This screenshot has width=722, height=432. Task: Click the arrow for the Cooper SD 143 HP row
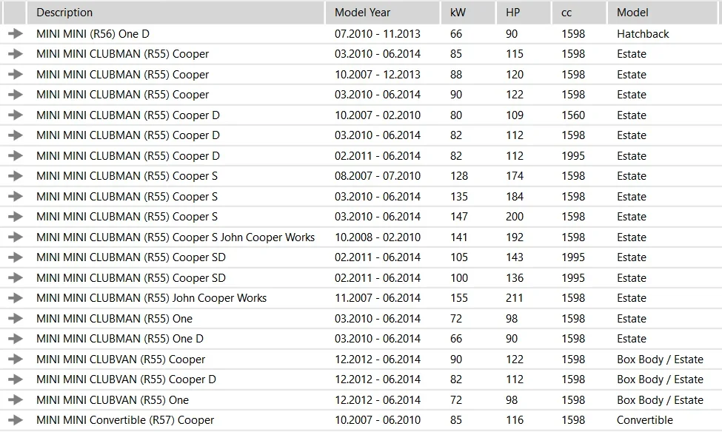[16, 257]
